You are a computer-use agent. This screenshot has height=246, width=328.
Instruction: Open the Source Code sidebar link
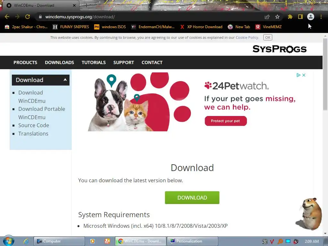(34, 125)
